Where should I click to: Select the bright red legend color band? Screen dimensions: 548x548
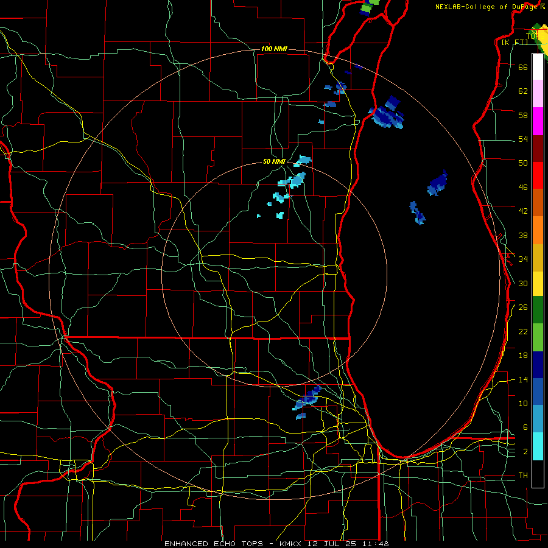pos(538,175)
